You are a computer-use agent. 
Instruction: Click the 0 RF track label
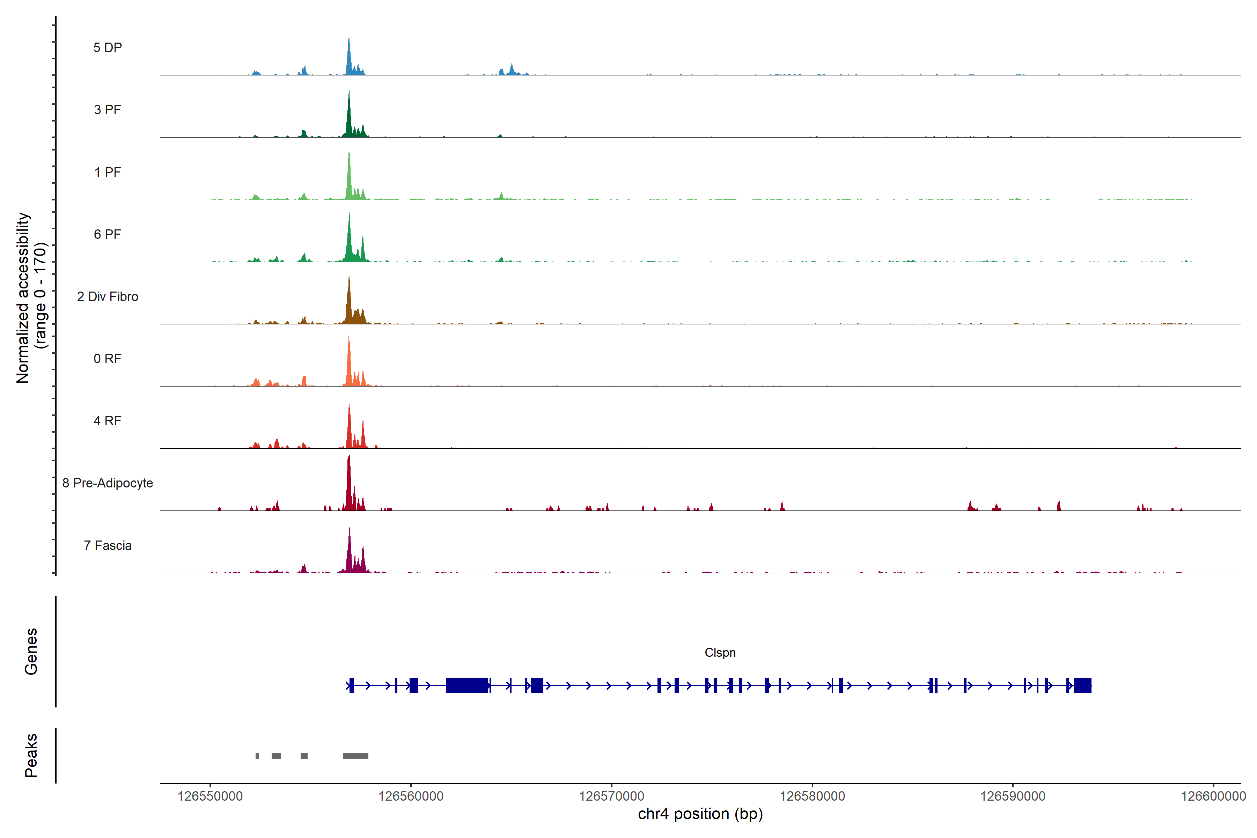[108, 359]
